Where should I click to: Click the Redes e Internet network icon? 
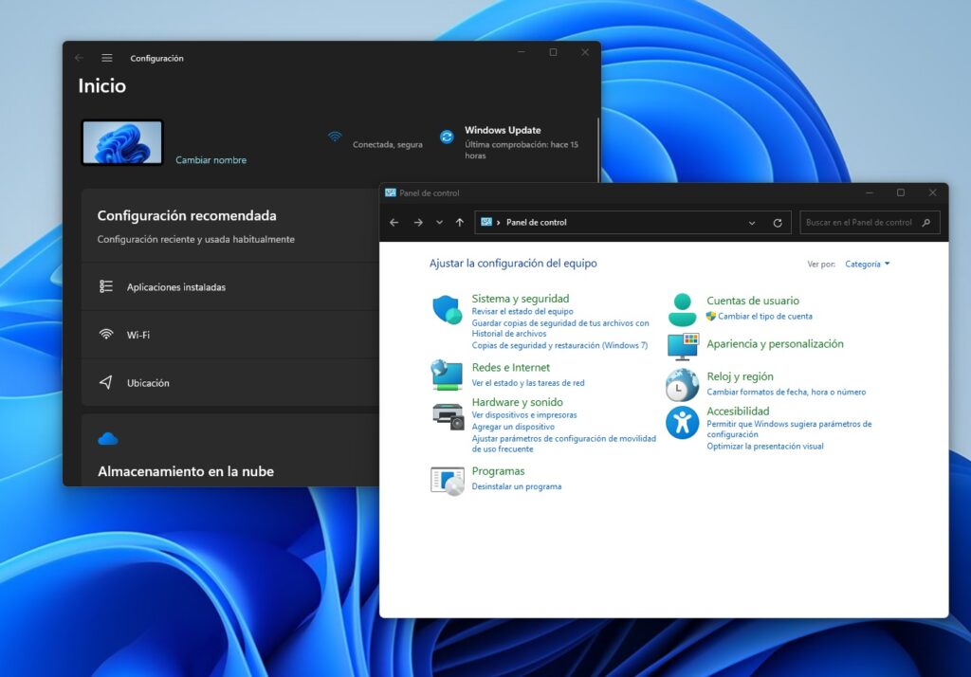447,375
